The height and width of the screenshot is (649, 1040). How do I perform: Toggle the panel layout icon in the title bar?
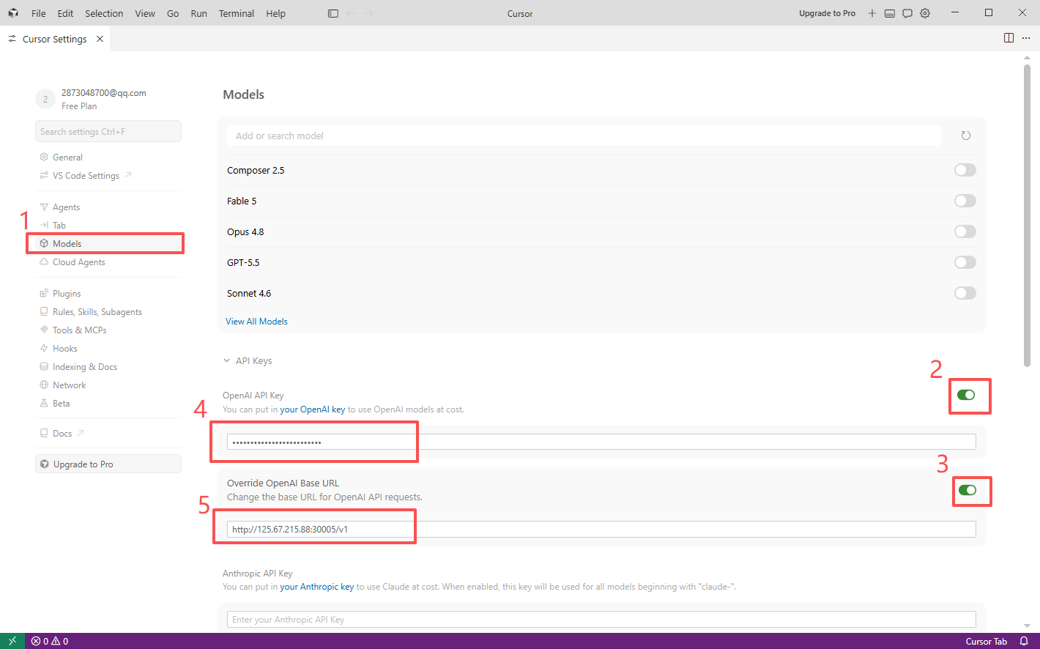890,13
